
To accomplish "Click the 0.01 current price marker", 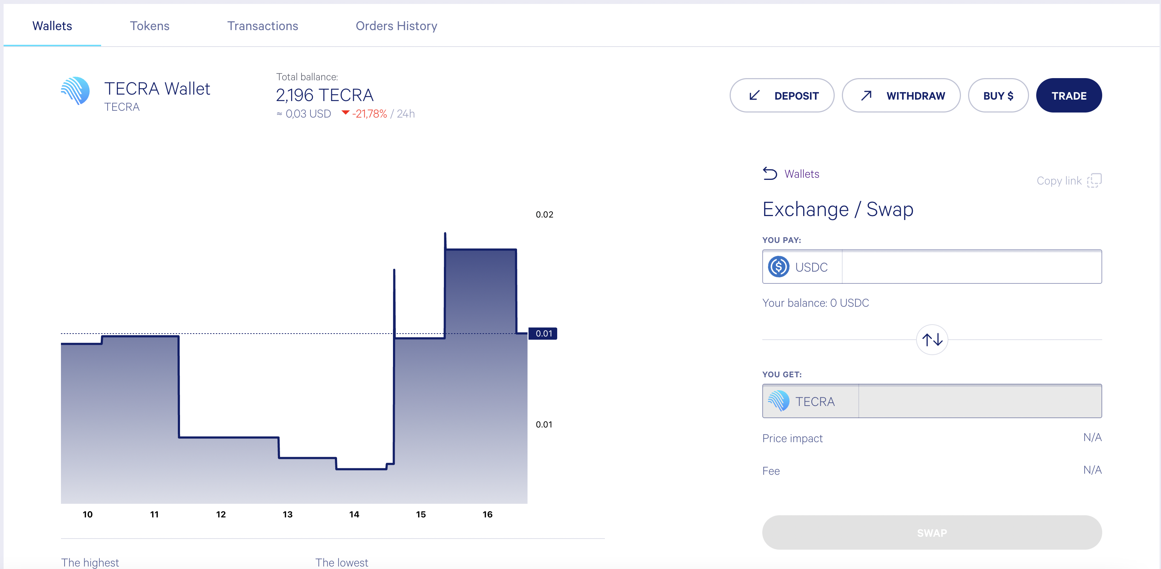I will 543,333.
